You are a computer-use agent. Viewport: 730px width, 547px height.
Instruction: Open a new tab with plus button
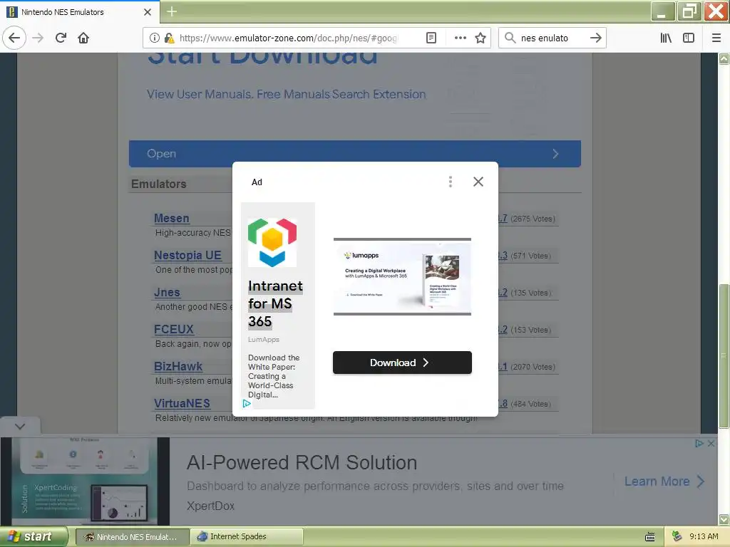(172, 11)
